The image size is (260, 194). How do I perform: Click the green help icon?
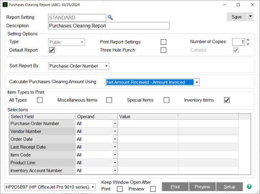(x=249, y=187)
